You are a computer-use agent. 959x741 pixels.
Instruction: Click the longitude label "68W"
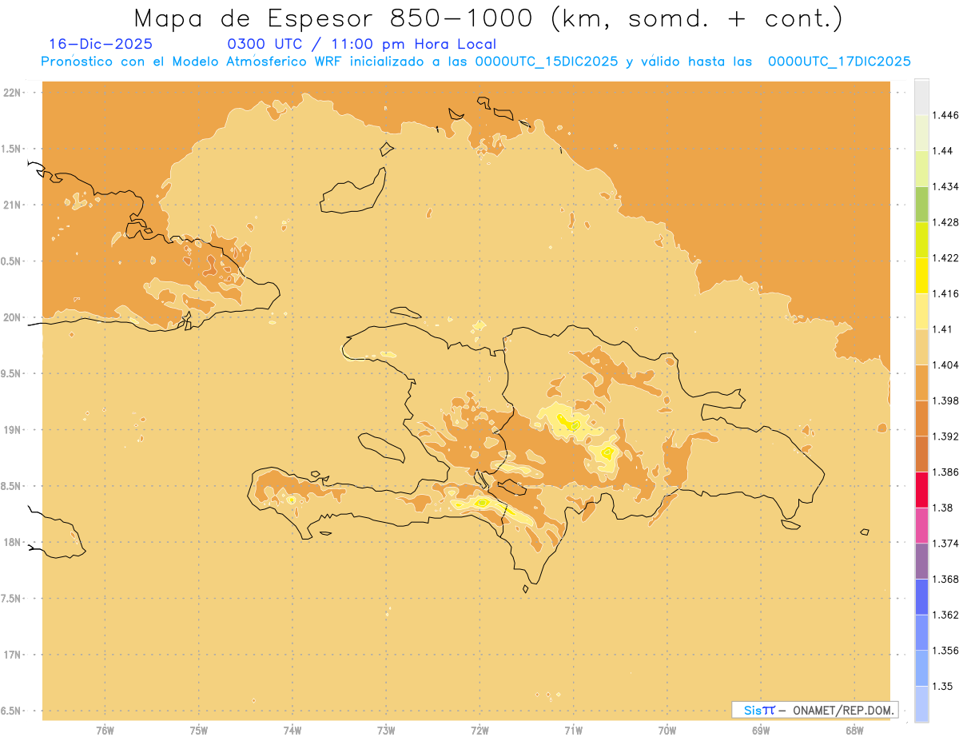point(854,731)
